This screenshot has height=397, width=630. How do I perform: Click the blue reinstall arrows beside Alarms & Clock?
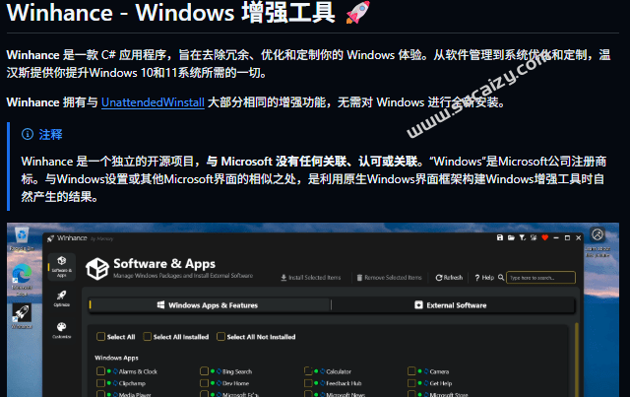click(x=115, y=371)
